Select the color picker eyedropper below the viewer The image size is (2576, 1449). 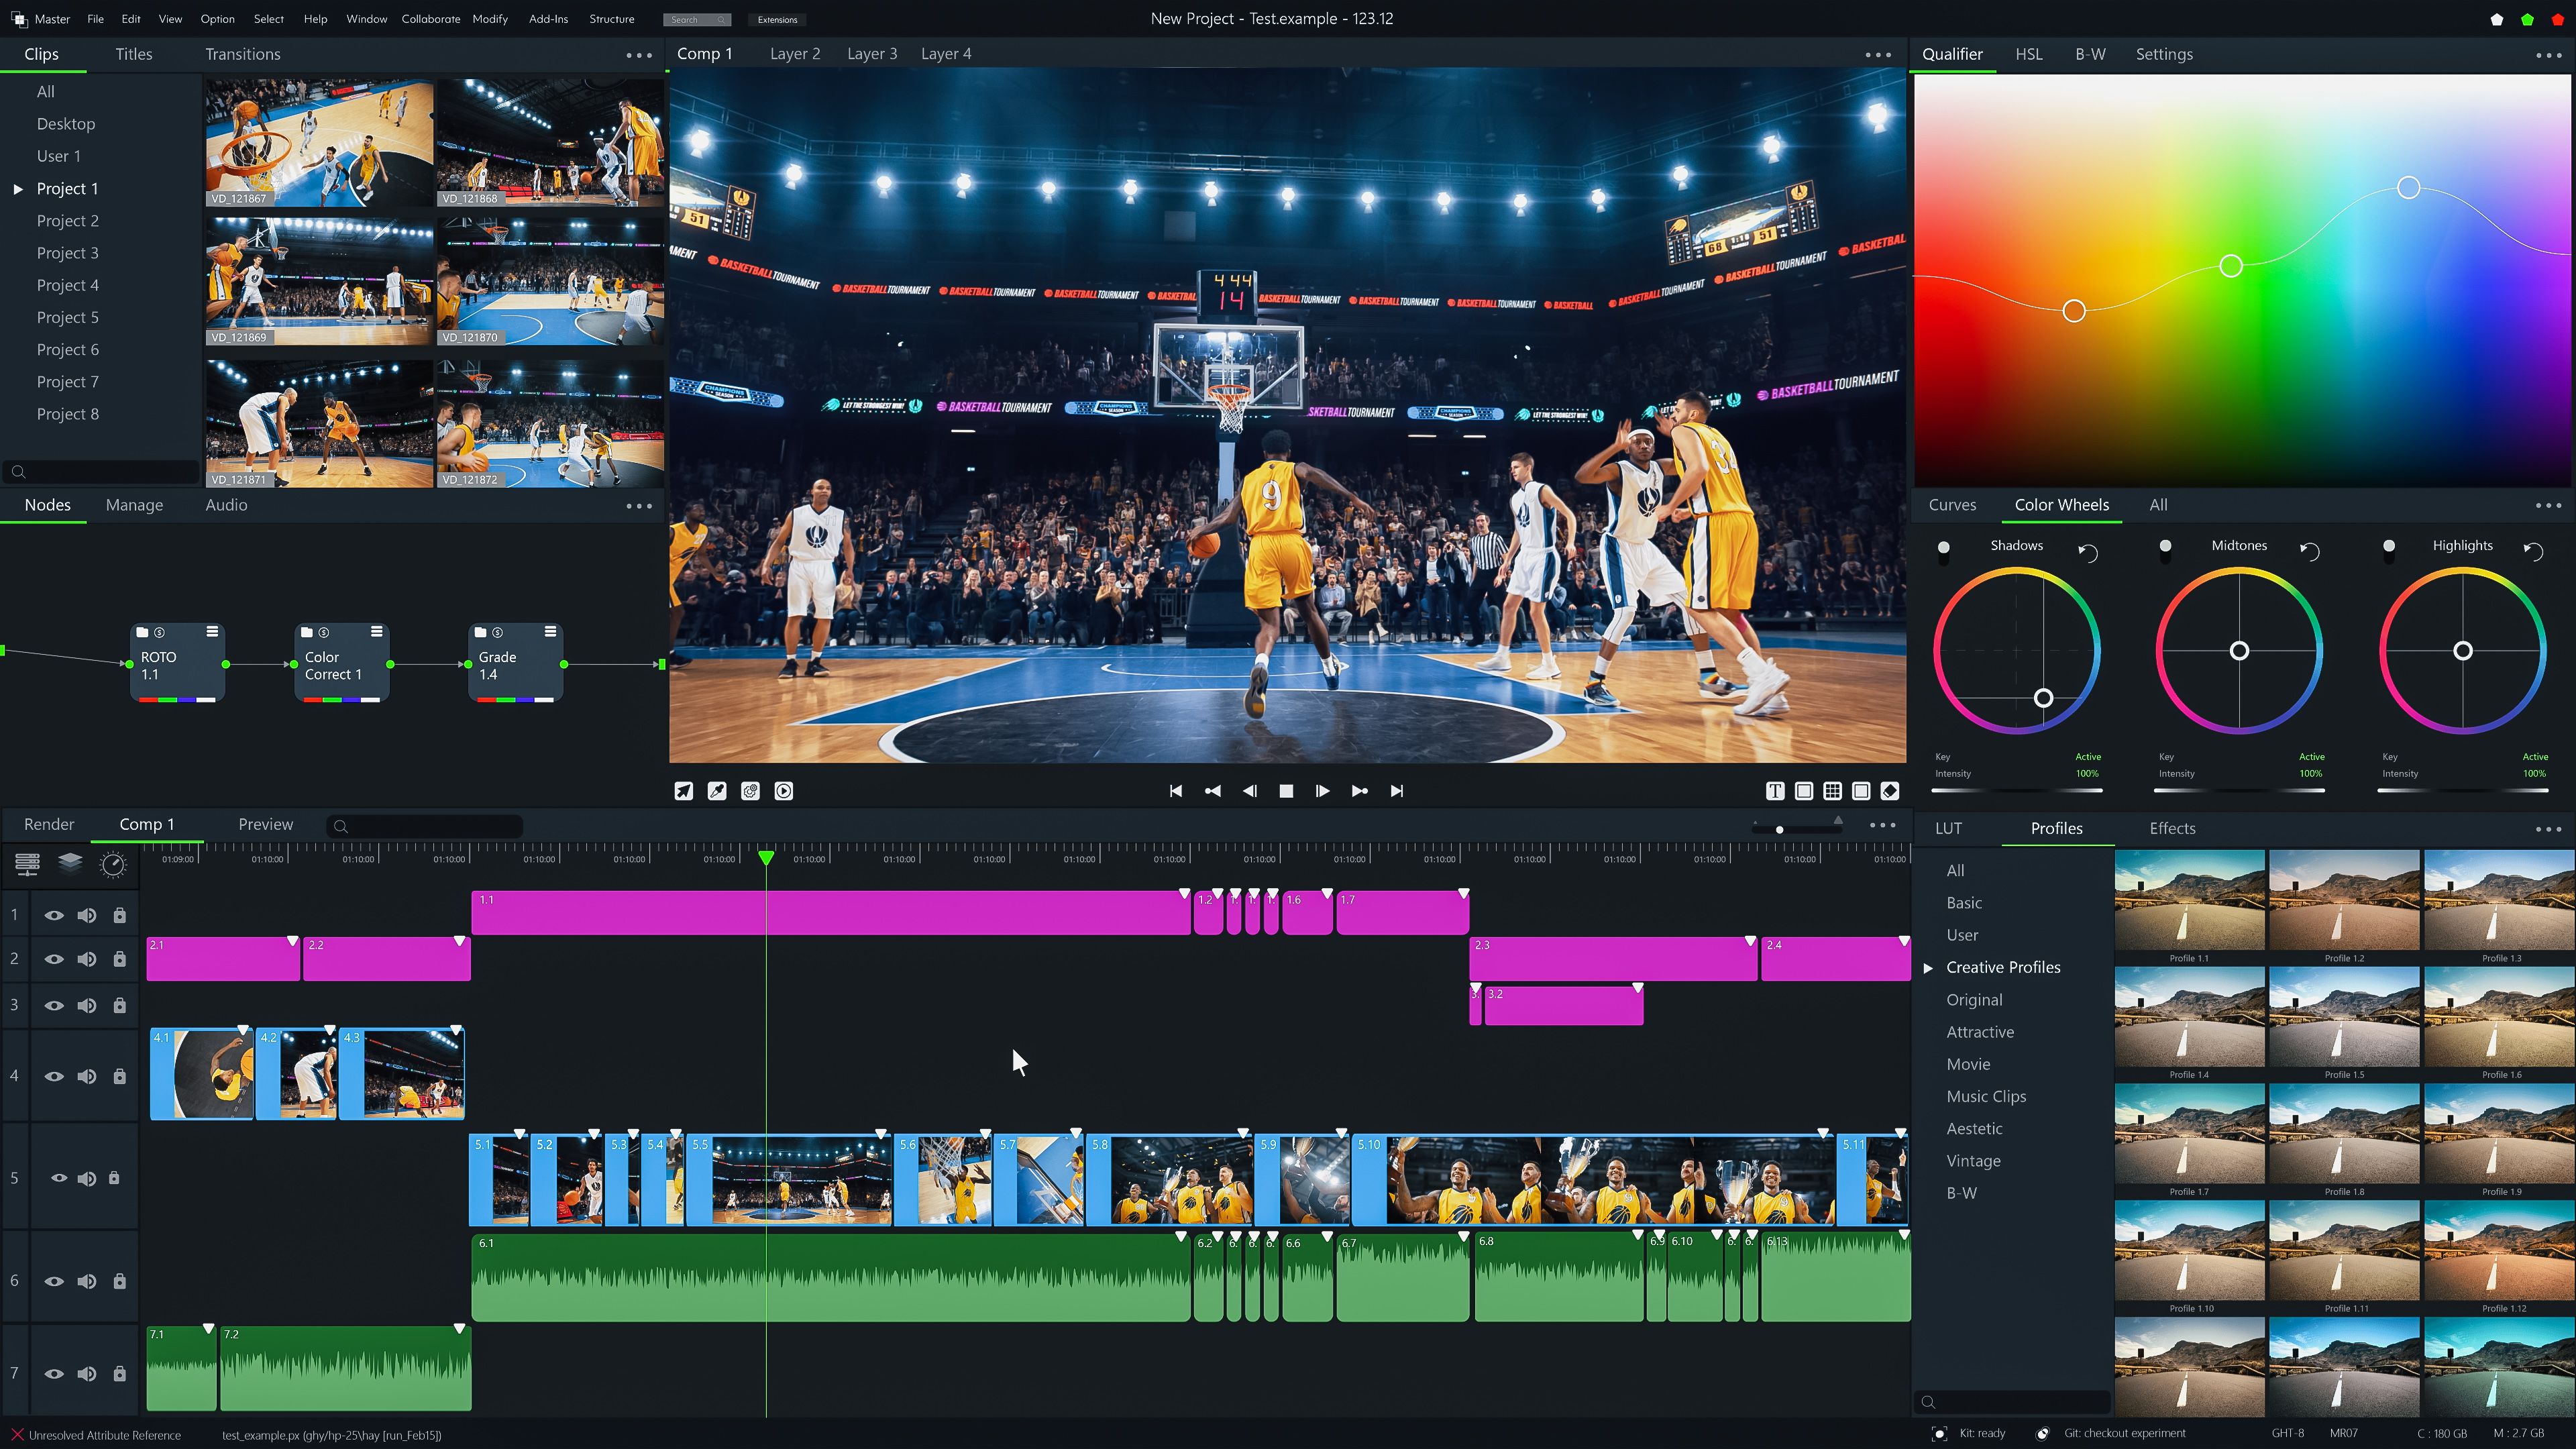tap(716, 790)
